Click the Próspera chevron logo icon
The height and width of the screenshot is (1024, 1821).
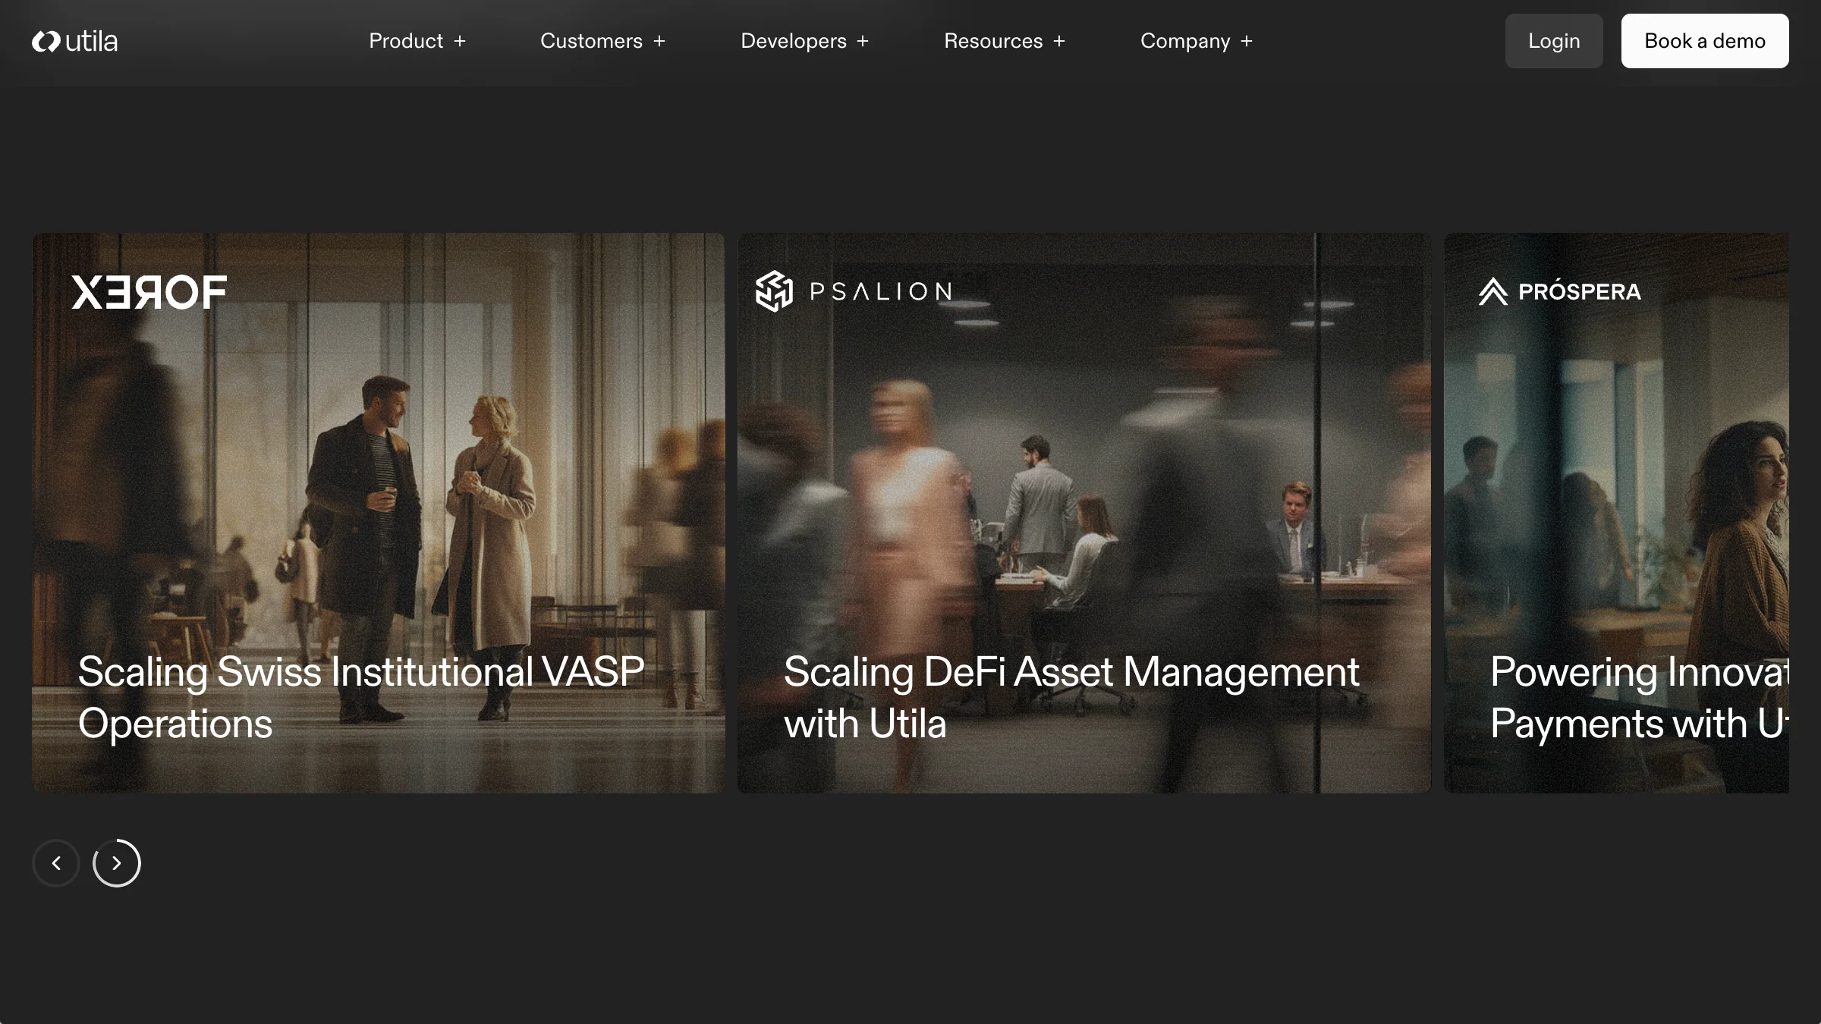pyautogui.click(x=1492, y=291)
